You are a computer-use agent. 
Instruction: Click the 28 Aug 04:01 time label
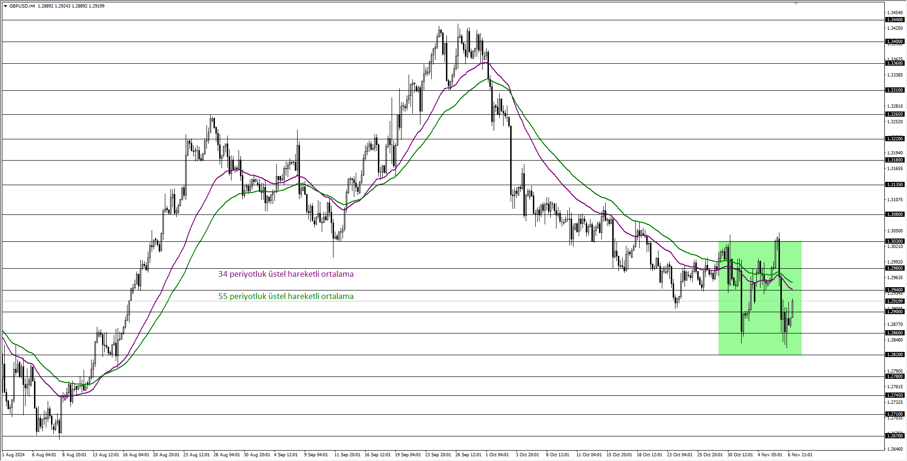227,455
